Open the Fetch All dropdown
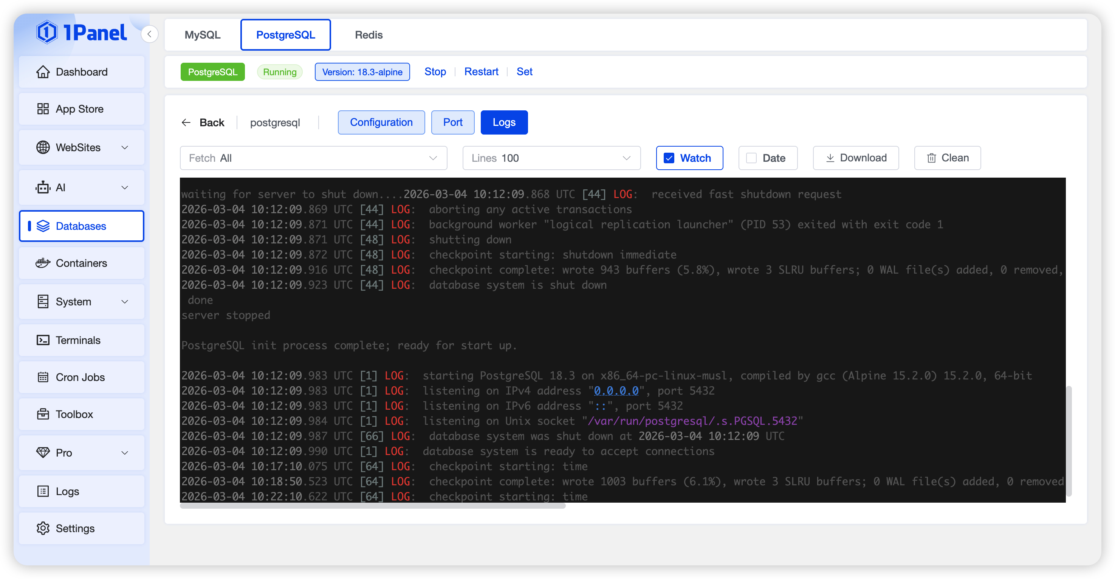1115x579 pixels. (313, 158)
